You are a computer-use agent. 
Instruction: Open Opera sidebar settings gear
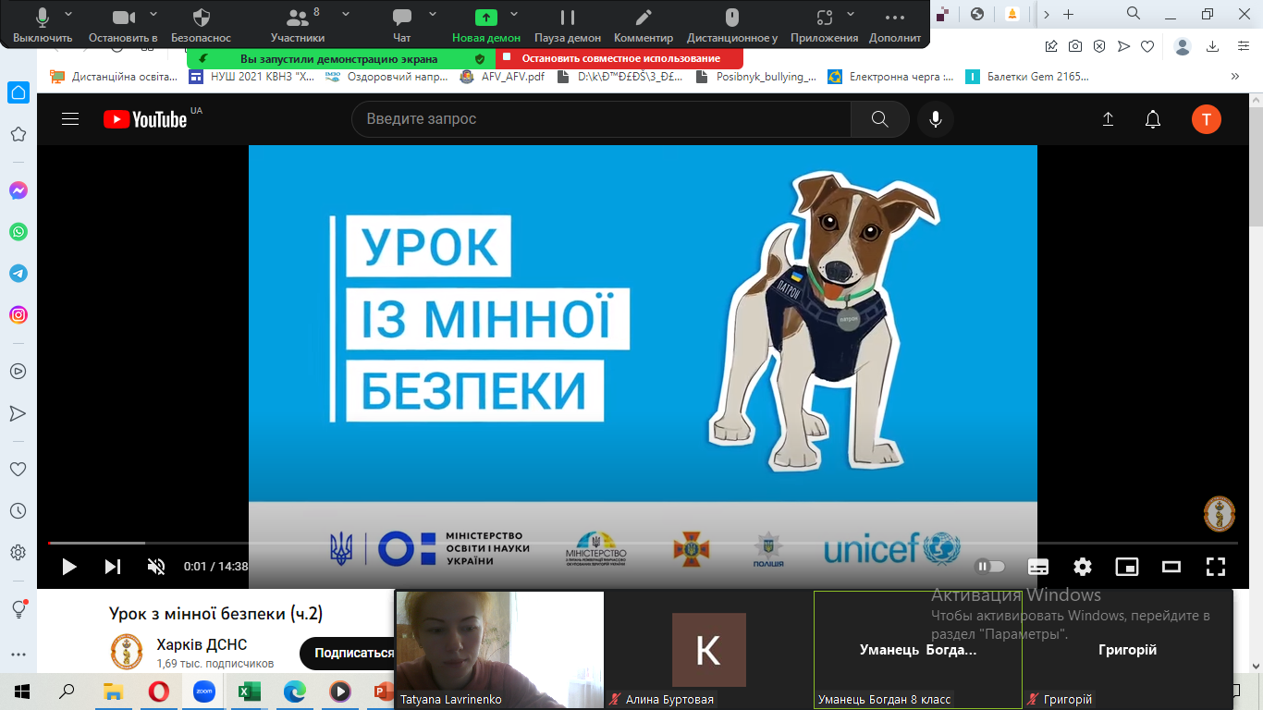click(x=18, y=552)
